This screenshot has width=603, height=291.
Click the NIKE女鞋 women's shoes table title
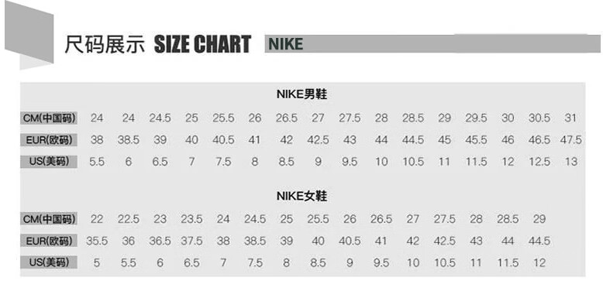tap(301, 196)
